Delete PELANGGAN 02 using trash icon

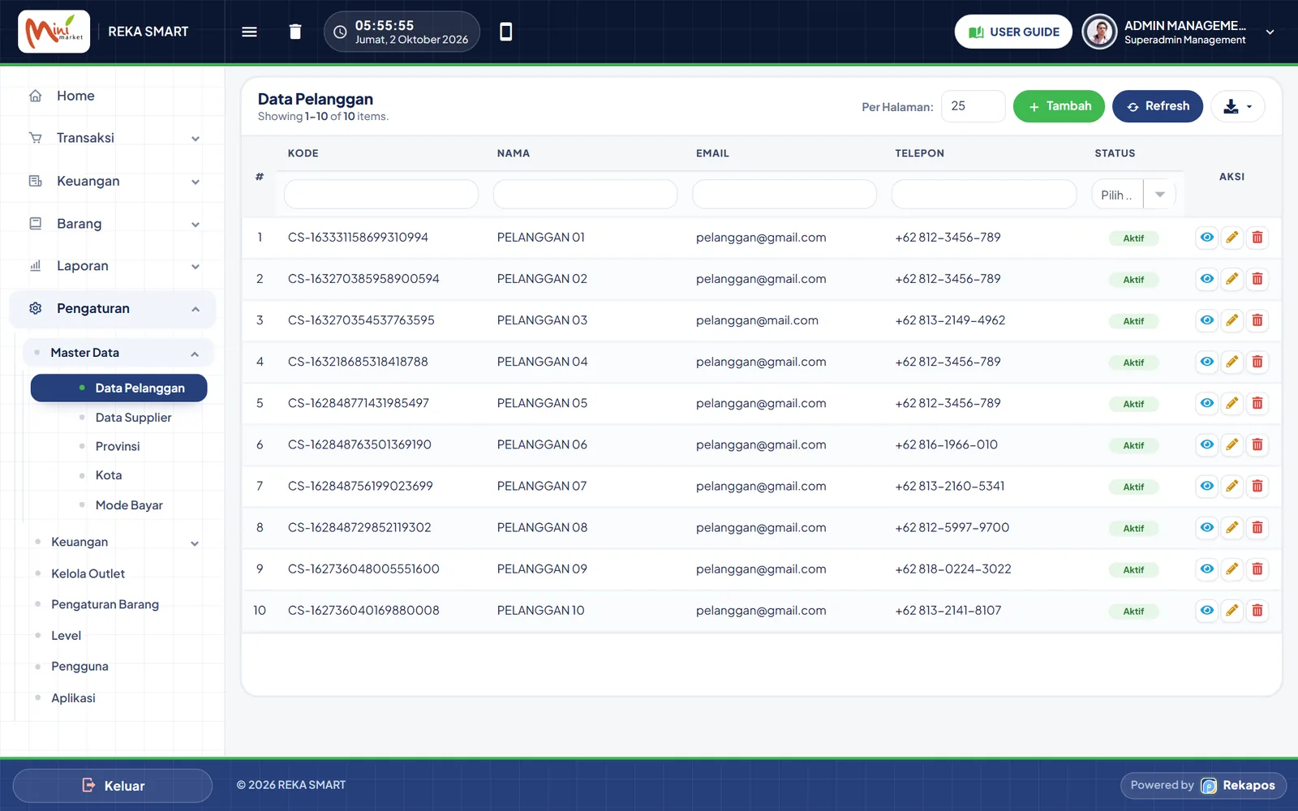tap(1257, 279)
